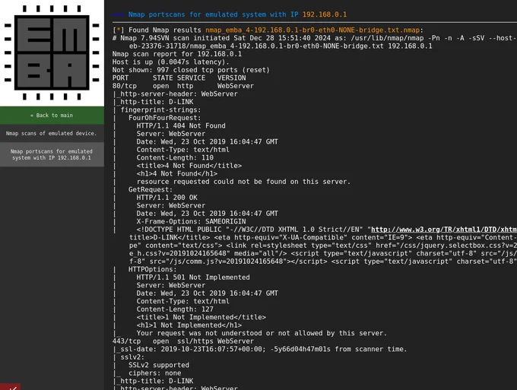Click 'Not shown: 997 closed tcp ports' line
The height and width of the screenshot is (390, 517).
click(191, 70)
